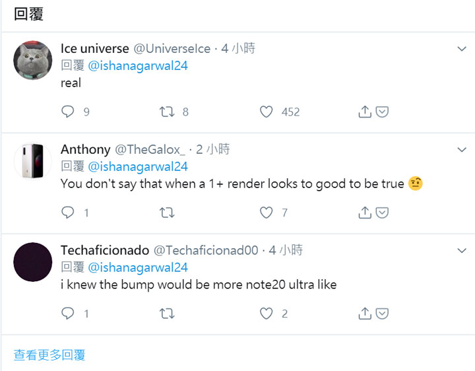This screenshot has height=371, width=475.
Task: Like Techaficionado's note20 ultra tweet
Action: (x=266, y=314)
